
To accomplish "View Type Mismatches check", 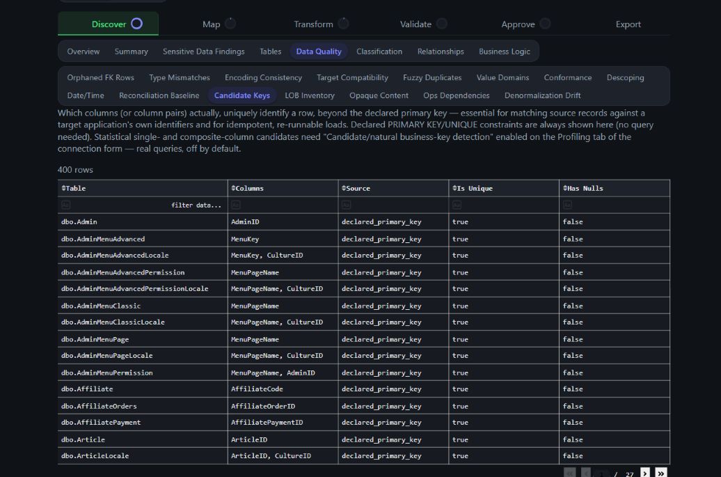I will point(180,78).
